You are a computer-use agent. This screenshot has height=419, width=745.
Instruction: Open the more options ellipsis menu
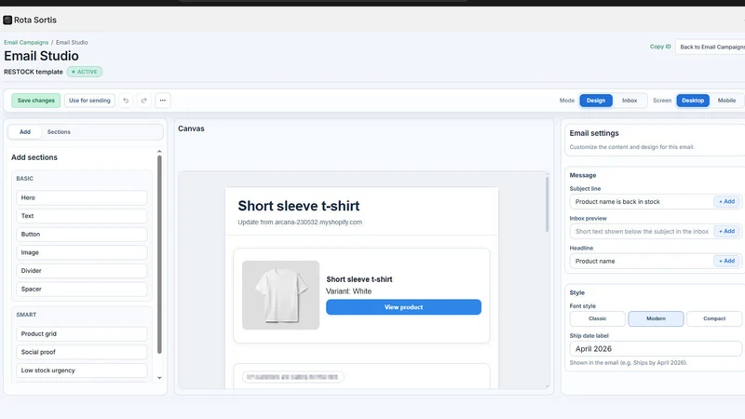point(162,101)
